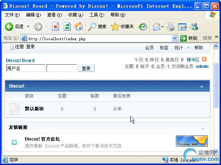Viewport: 221px width, 165px height.
Task: Click the 登录 login button
Action: tap(86, 68)
